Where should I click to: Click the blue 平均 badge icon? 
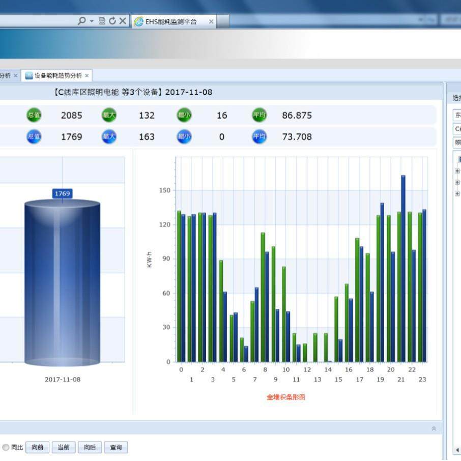pyautogui.click(x=260, y=137)
